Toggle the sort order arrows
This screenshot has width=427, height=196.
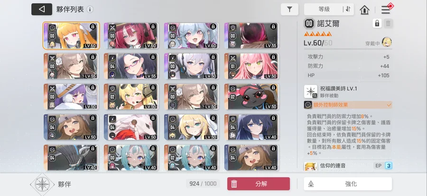click(x=348, y=9)
